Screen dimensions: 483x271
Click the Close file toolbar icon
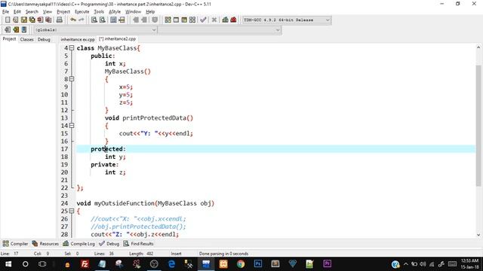40,20
